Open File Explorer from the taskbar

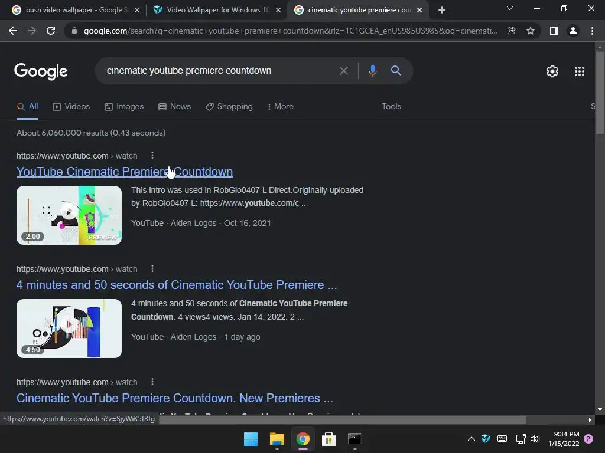pos(277,439)
